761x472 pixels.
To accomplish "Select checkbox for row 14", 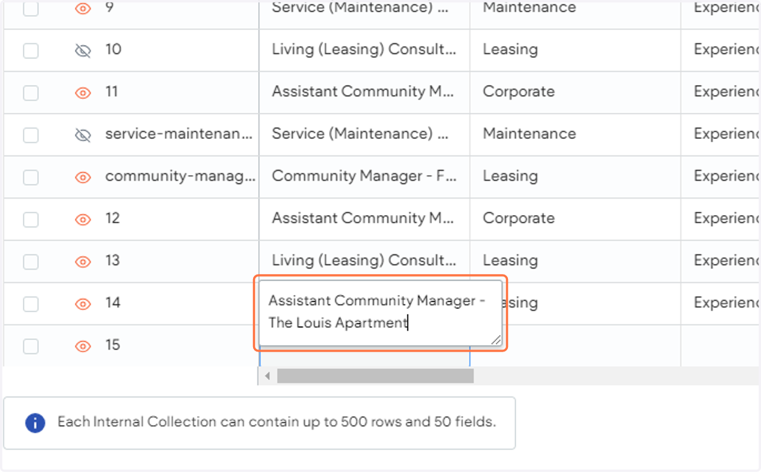I will pos(31,304).
